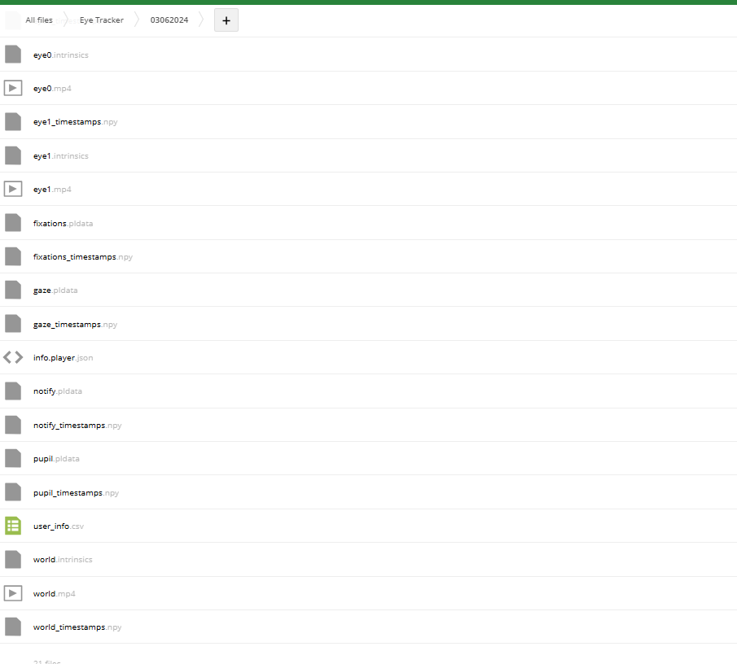737x664 pixels.
Task: Open gaze.pldata file name
Action: [55, 290]
